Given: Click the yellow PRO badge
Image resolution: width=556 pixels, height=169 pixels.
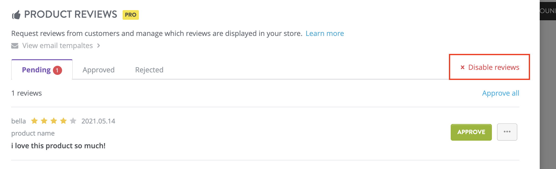Looking at the screenshot, I should click(x=130, y=15).
